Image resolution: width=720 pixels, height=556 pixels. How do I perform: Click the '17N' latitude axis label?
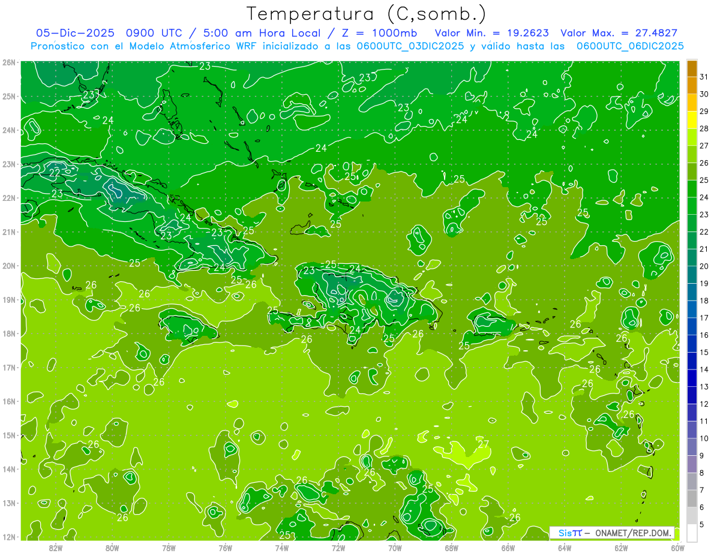(8, 368)
